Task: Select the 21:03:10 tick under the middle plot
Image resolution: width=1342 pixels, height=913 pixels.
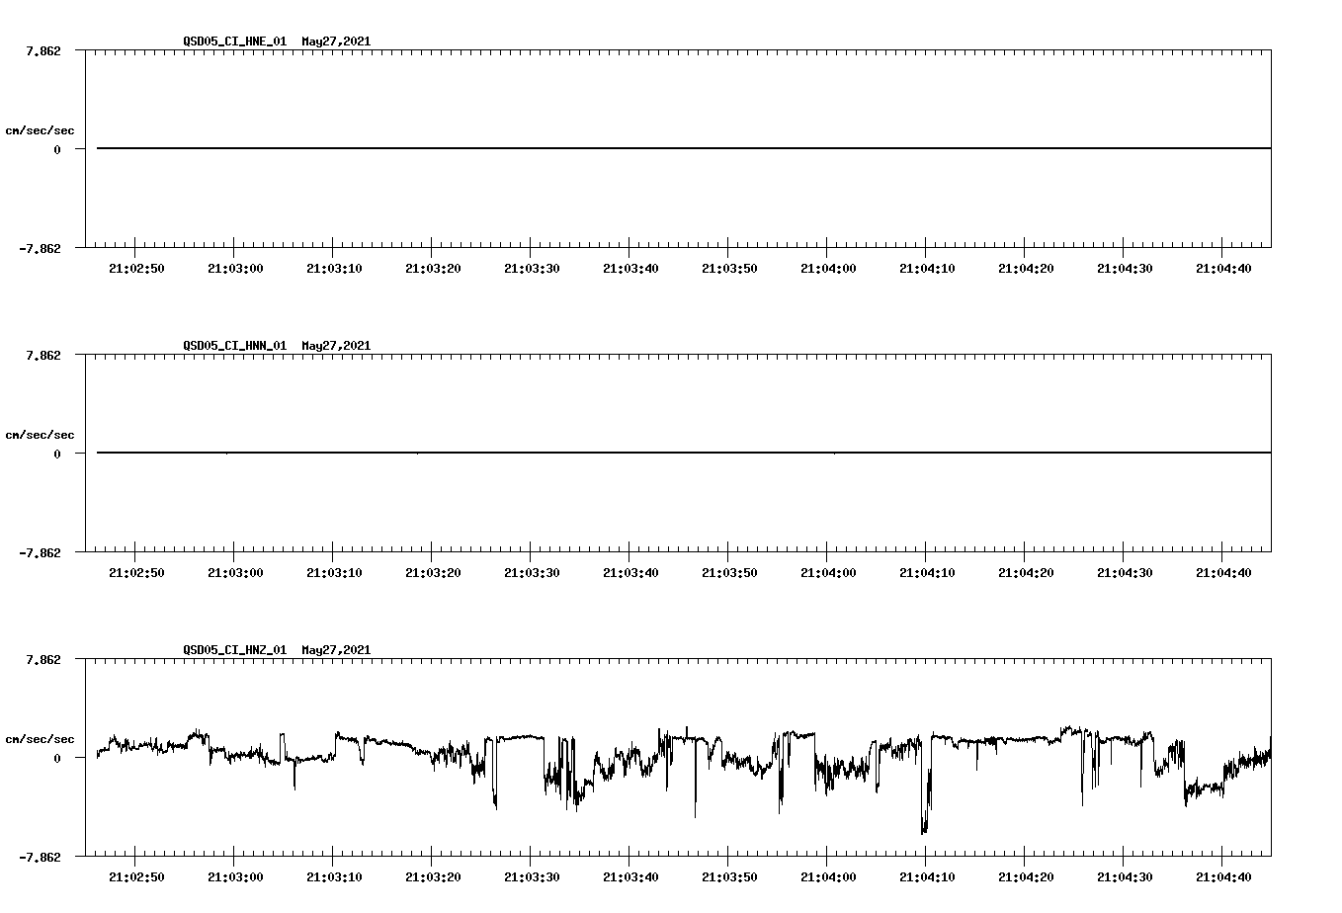Action: [334, 571]
